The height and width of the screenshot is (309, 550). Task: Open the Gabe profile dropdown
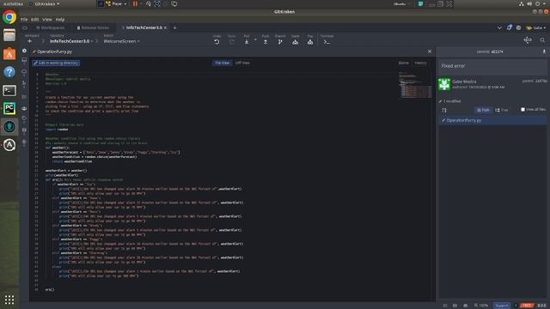point(536,27)
